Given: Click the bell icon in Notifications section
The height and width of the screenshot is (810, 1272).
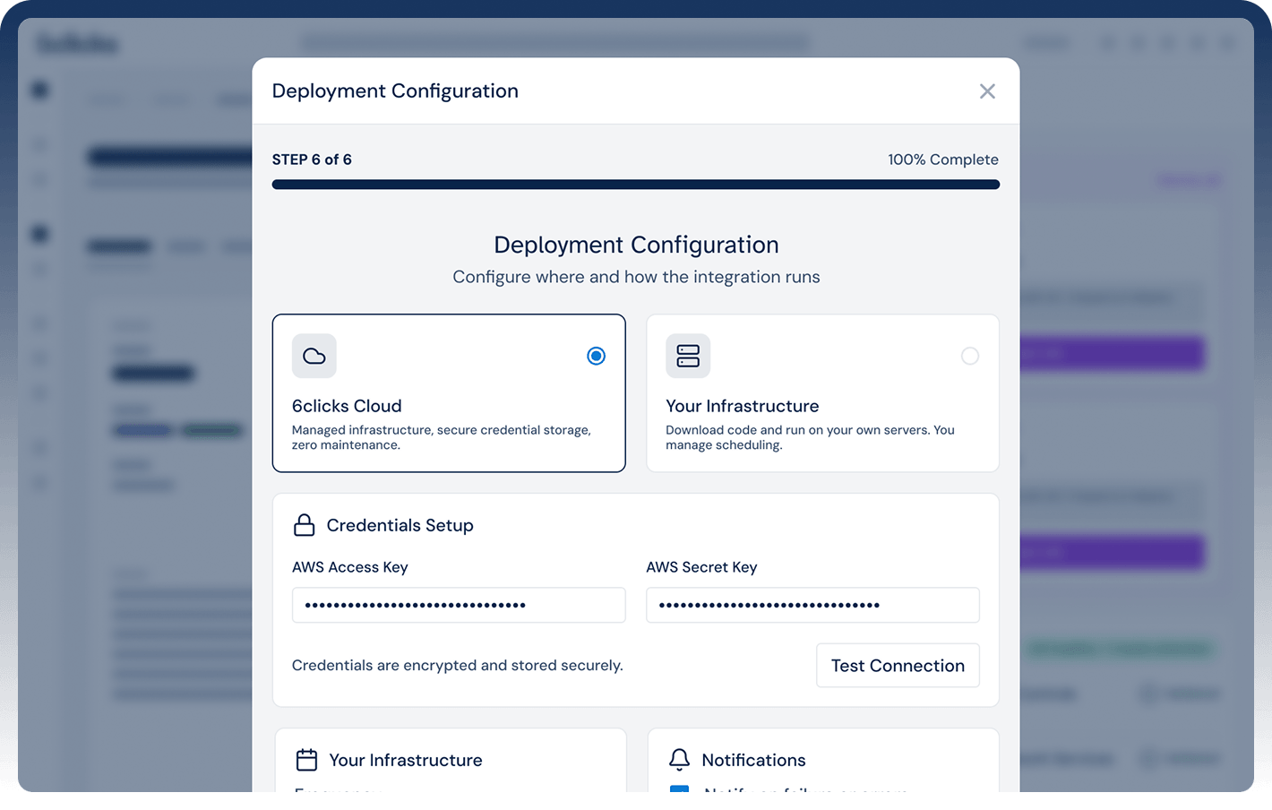Looking at the screenshot, I should pos(679,759).
